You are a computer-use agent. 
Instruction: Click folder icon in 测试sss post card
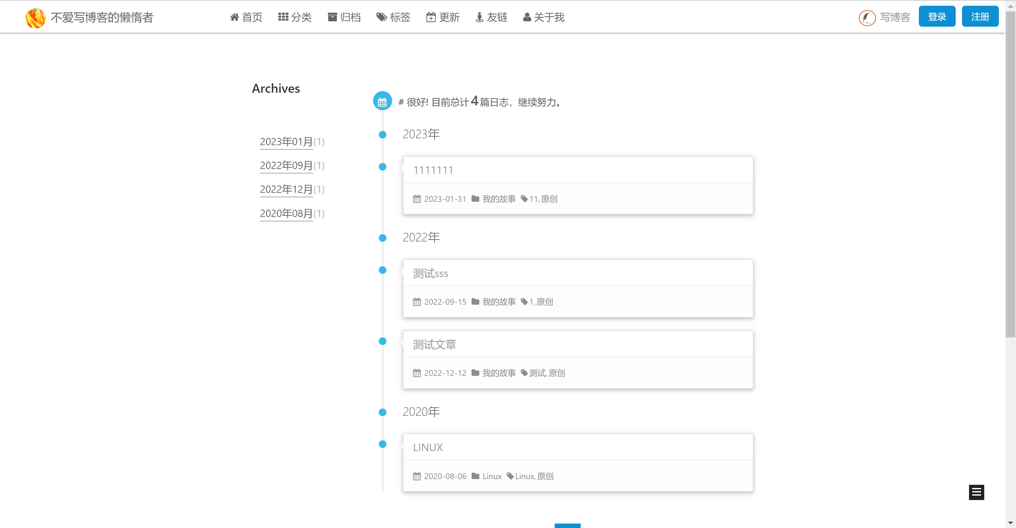click(475, 301)
